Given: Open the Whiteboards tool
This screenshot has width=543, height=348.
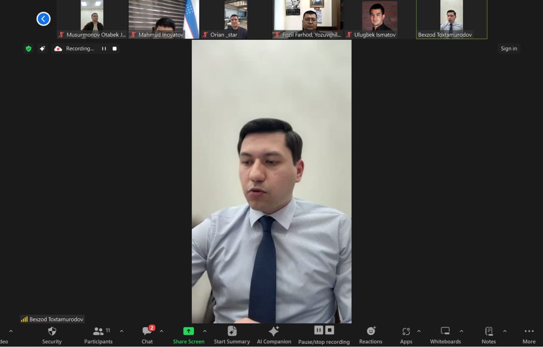Looking at the screenshot, I should 445,334.
